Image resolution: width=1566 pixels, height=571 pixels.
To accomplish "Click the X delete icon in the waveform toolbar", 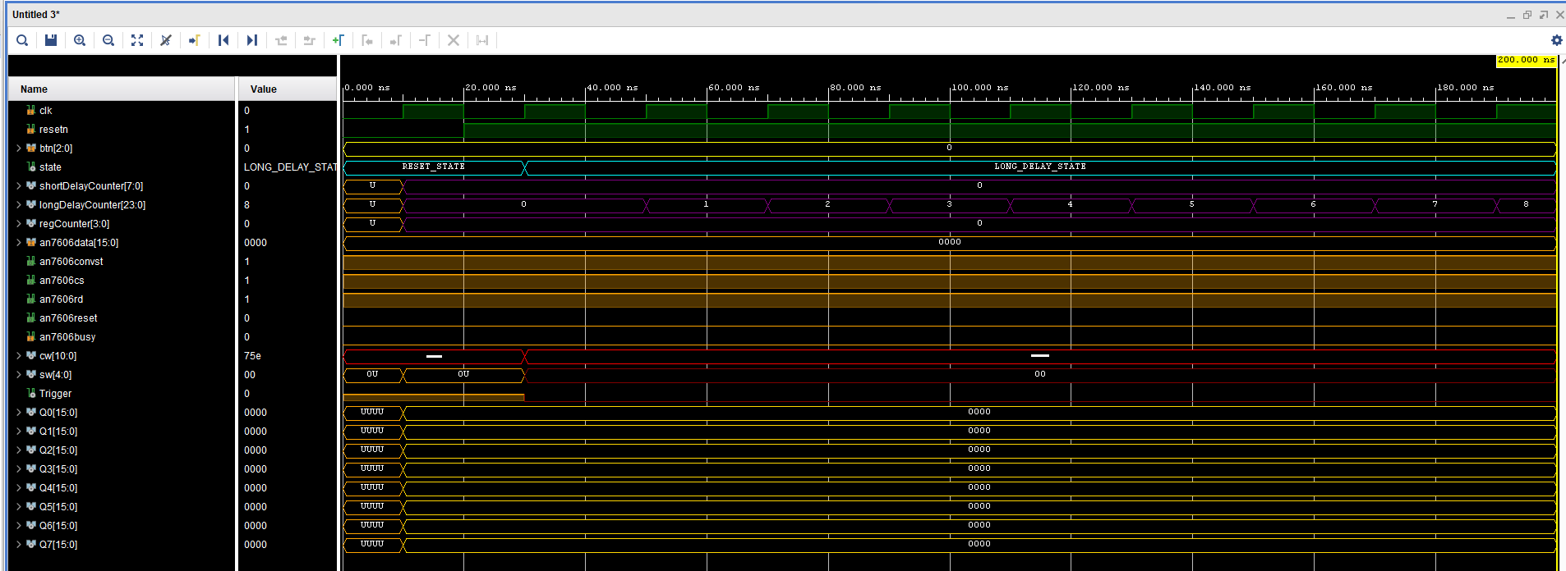I will [454, 40].
